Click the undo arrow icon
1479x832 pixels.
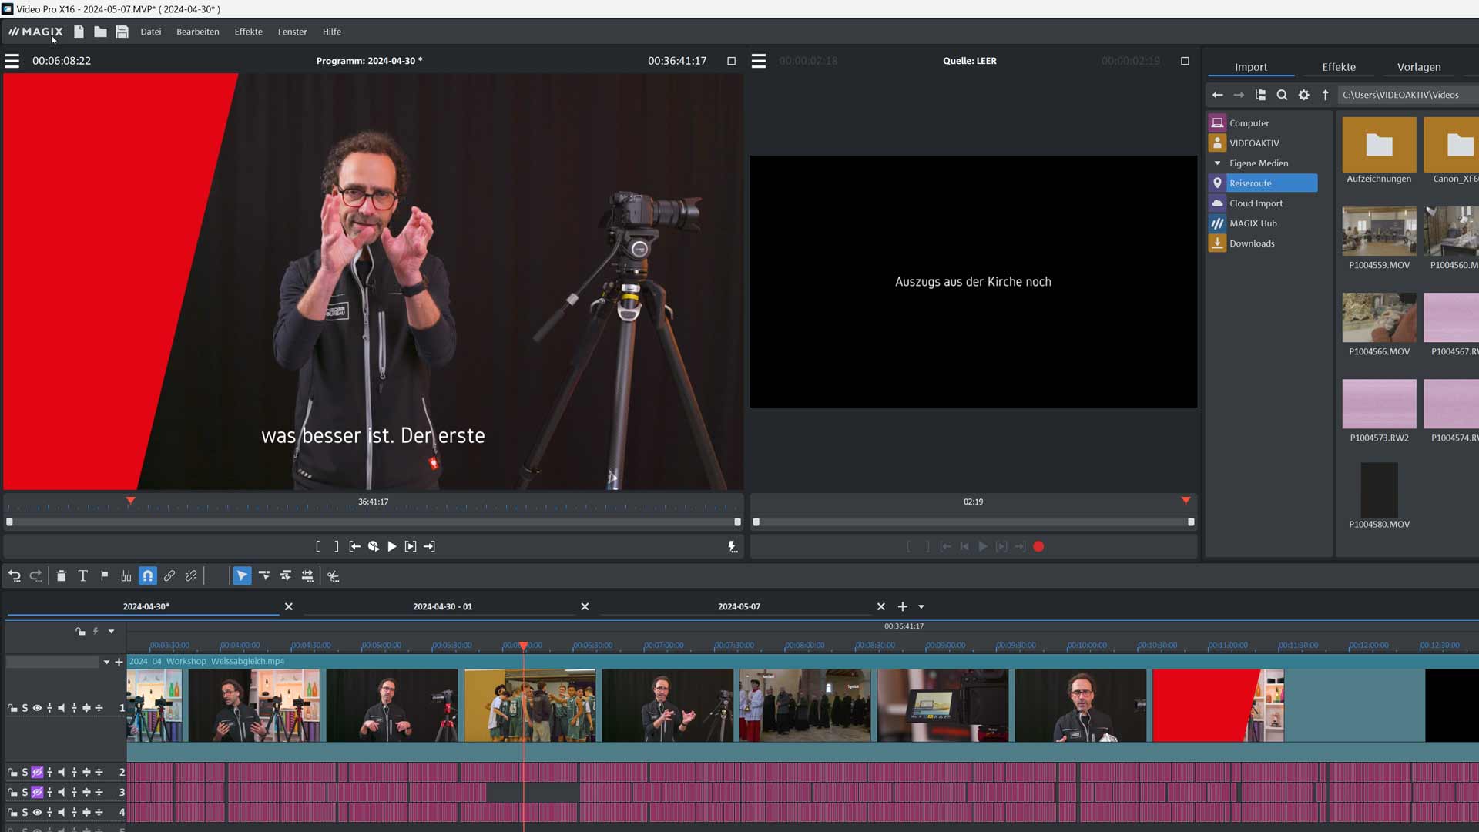(15, 576)
